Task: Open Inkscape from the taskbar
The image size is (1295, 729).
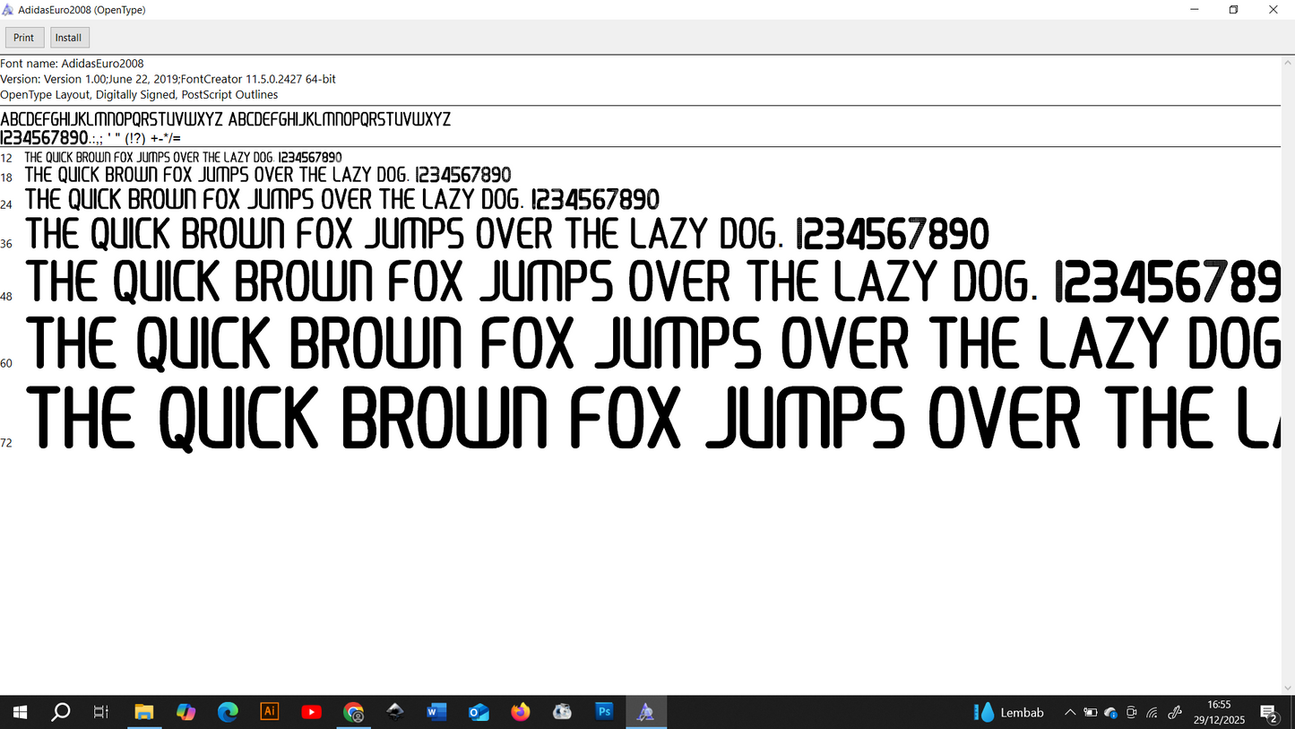Action: click(x=395, y=713)
